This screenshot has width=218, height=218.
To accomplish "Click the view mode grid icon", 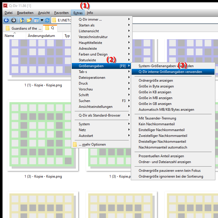I will pyautogui.click(x=36, y=20).
